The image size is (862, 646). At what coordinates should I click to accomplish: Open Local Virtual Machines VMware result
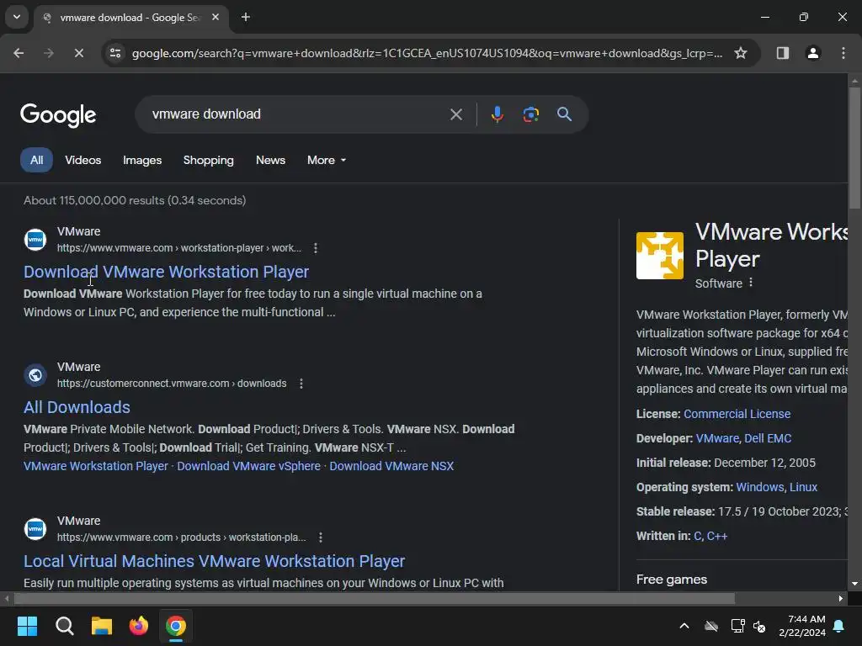(x=215, y=561)
